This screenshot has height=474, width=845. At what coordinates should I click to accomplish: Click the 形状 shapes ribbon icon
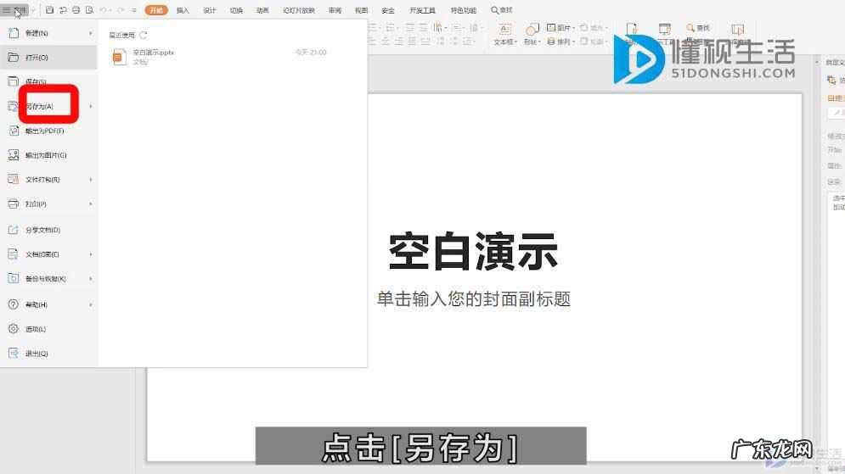click(x=532, y=29)
